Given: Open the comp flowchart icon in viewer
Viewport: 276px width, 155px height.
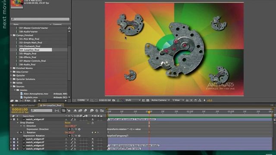Looking at the screenshot, I should tap(200, 100).
